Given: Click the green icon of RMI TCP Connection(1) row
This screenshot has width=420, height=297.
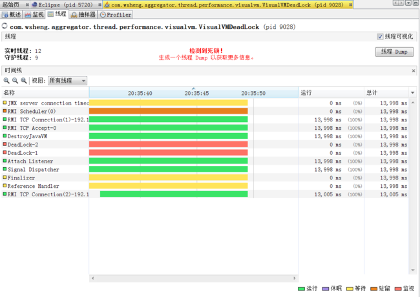Looking at the screenshot, I should click(x=5, y=119).
